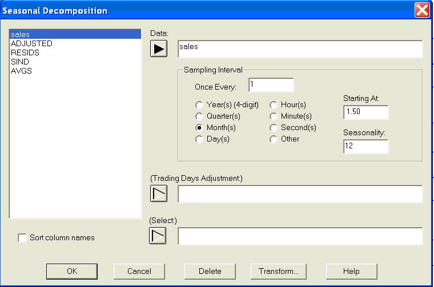Select the AVGS column in the list
This screenshot has width=434, height=287.
coord(75,71)
